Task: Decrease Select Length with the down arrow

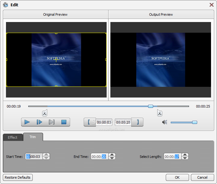Action: click(185, 158)
